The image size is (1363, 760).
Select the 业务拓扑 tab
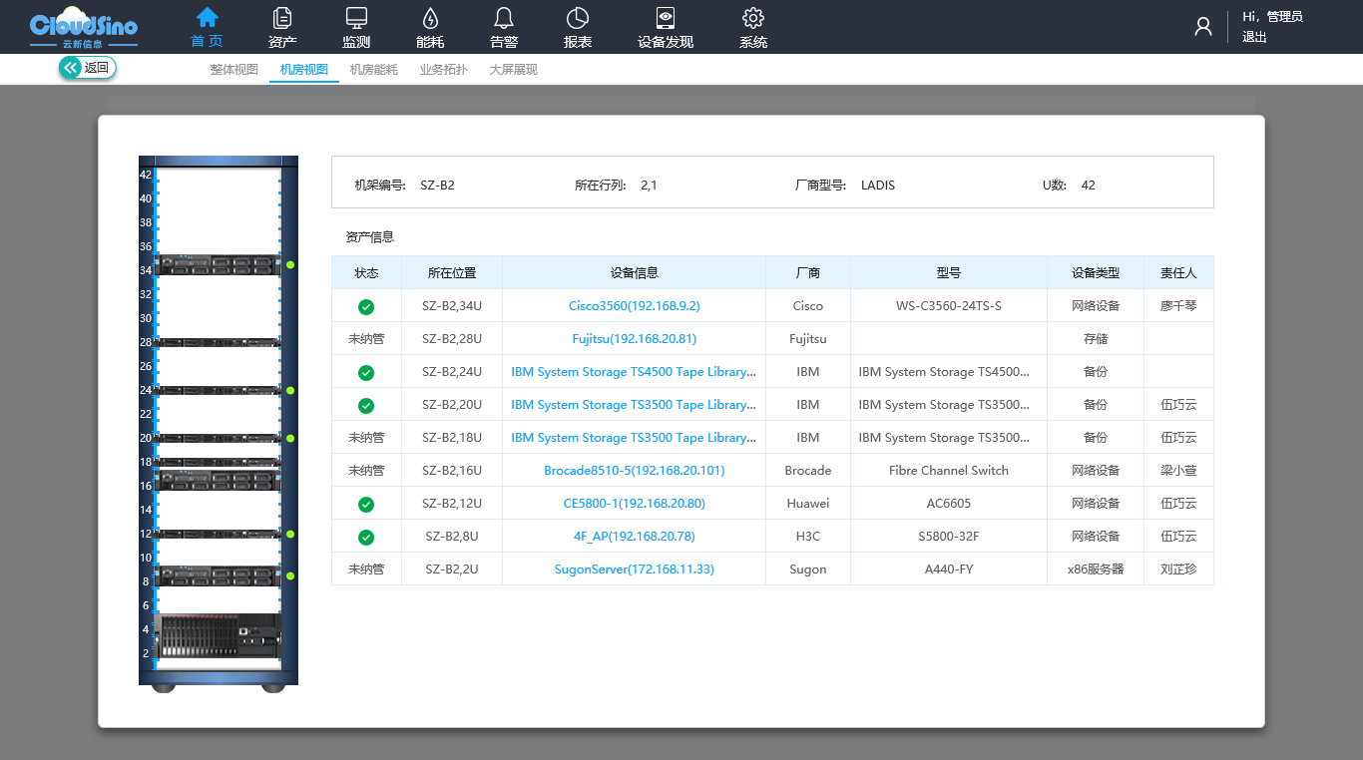[x=443, y=70]
